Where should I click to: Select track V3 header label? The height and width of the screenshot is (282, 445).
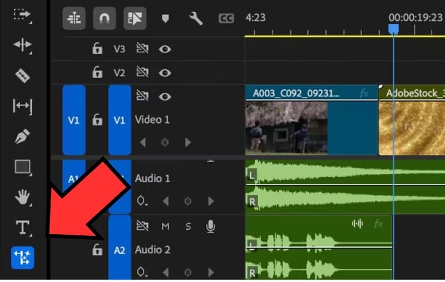[x=119, y=49]
